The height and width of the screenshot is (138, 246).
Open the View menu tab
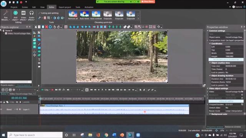point(42,7)
